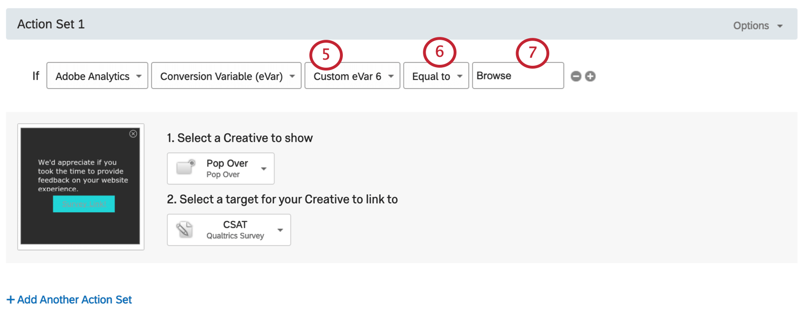805x319 pixels.
Task: Open Conversion Variable (eVar) dropdown
Action: click(x=226, y=76)
